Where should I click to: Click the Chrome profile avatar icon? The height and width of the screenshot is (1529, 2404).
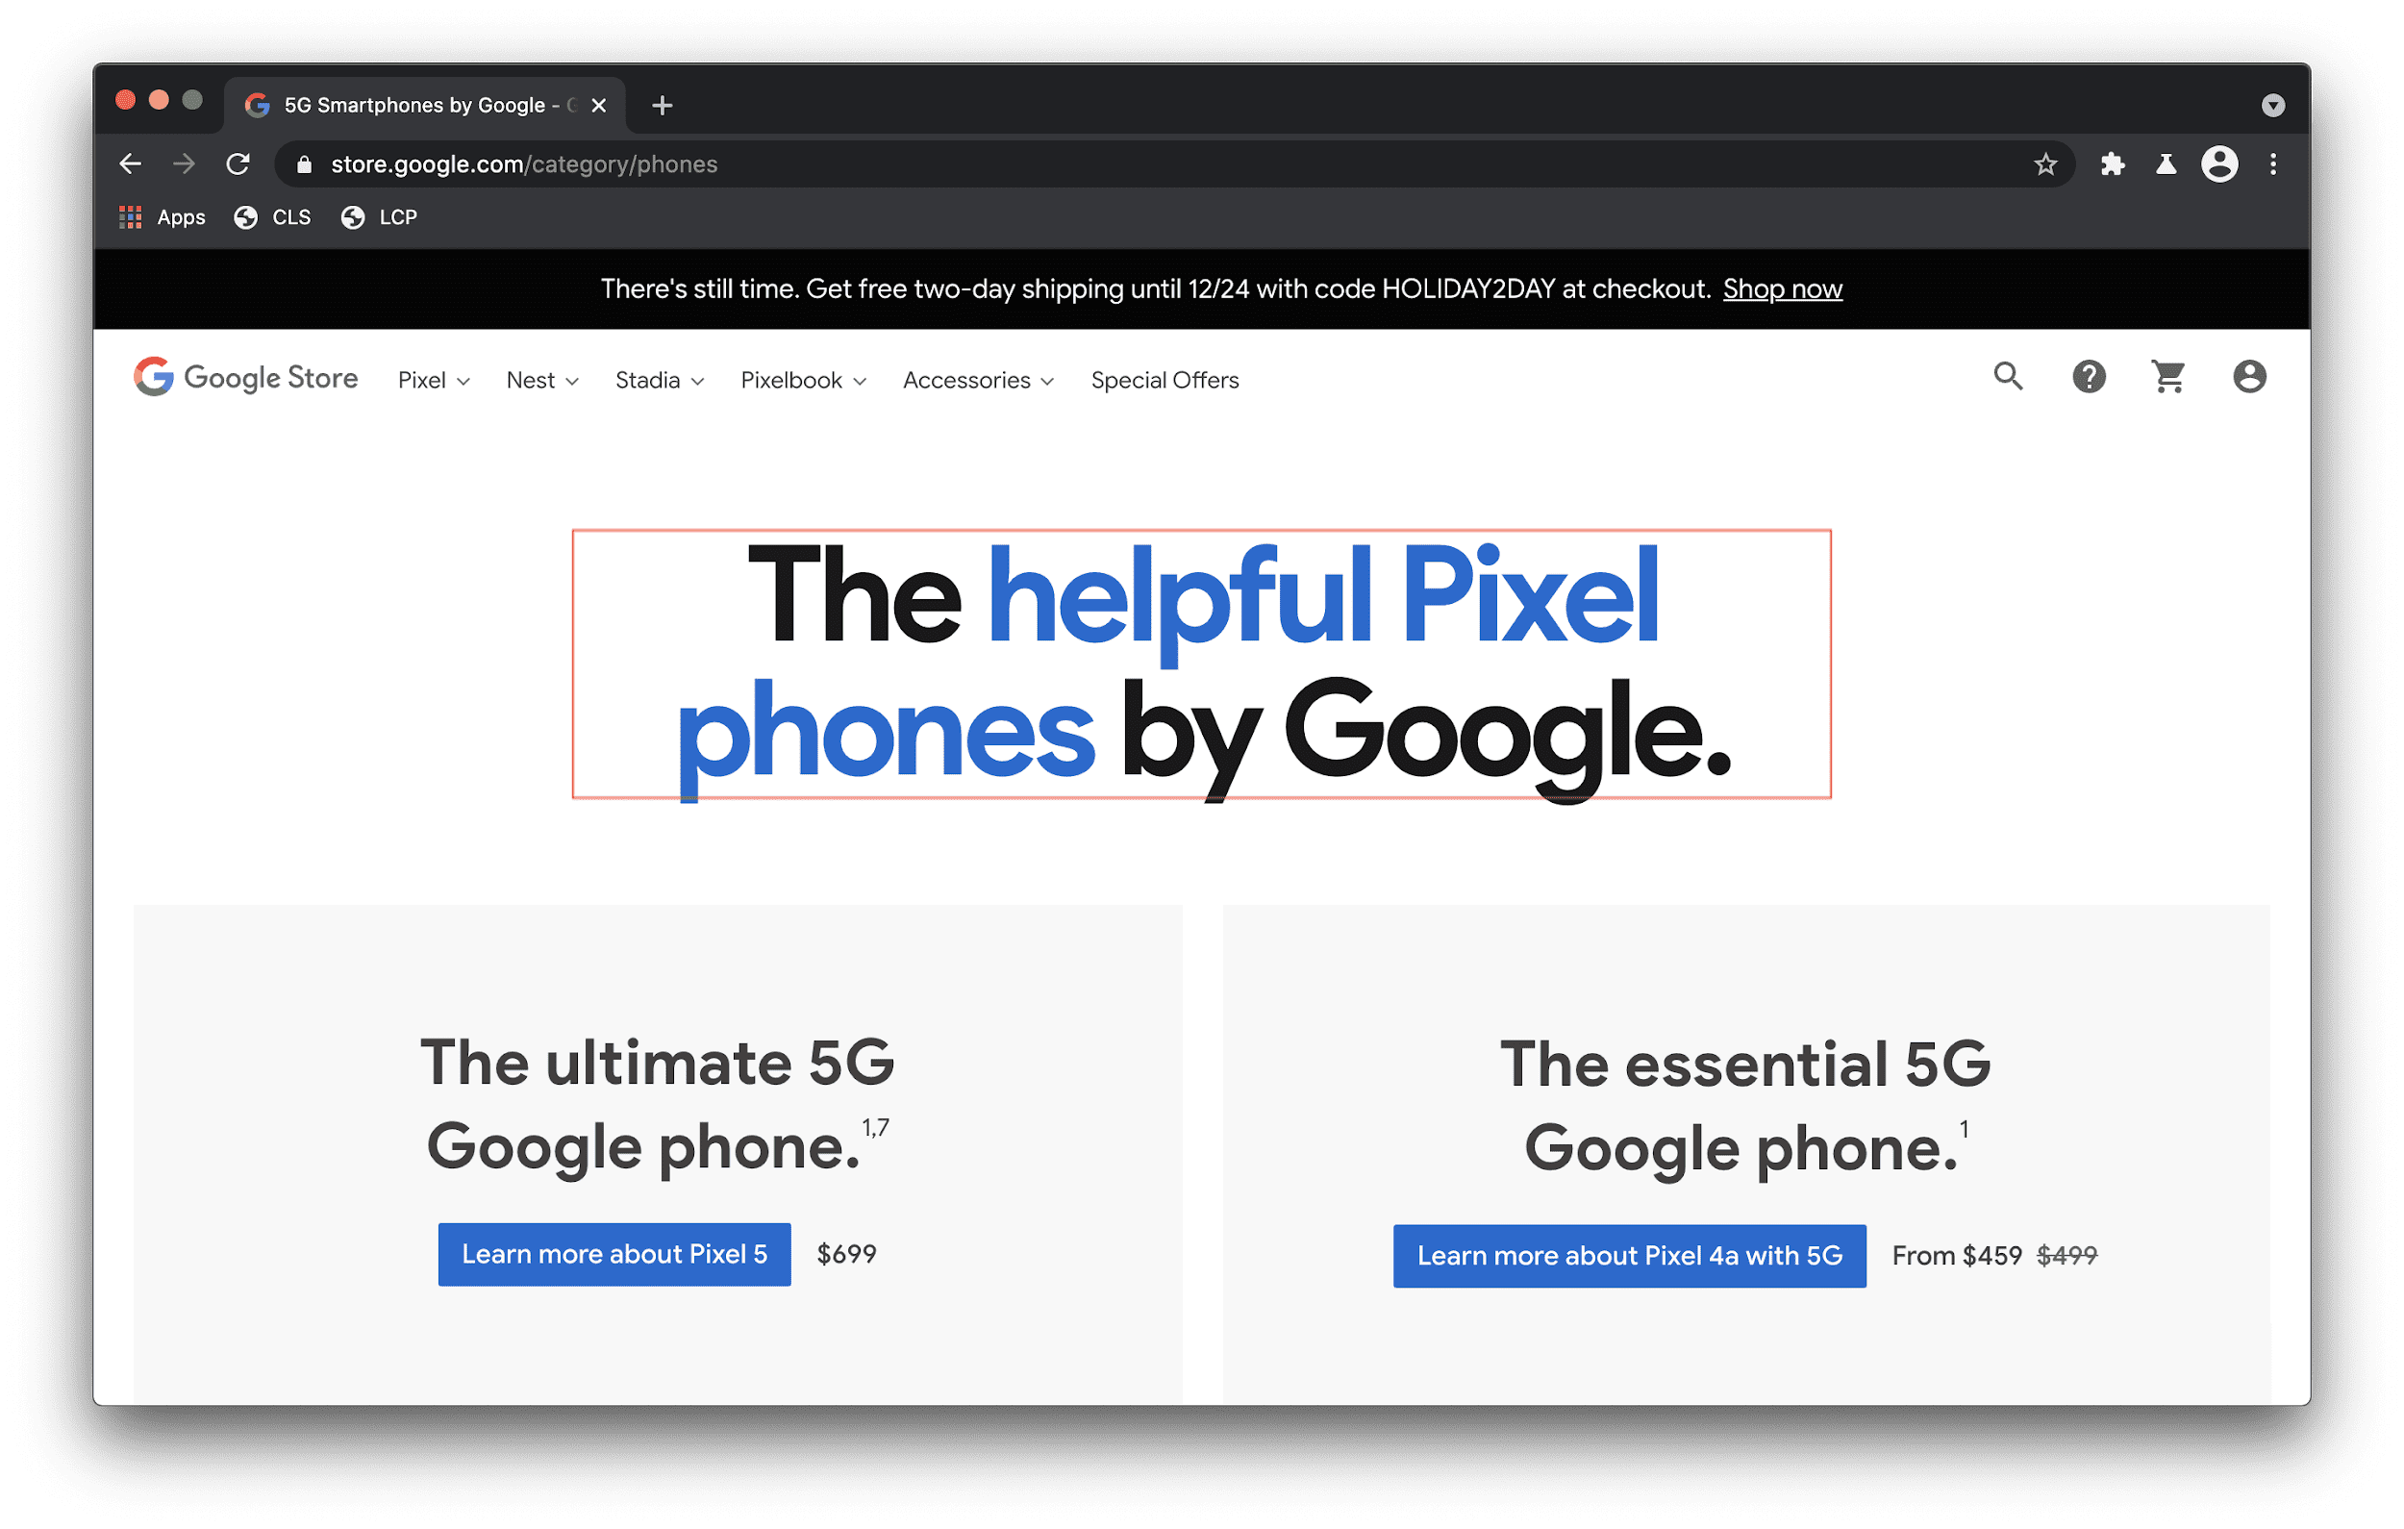[x=2216, y=164]
